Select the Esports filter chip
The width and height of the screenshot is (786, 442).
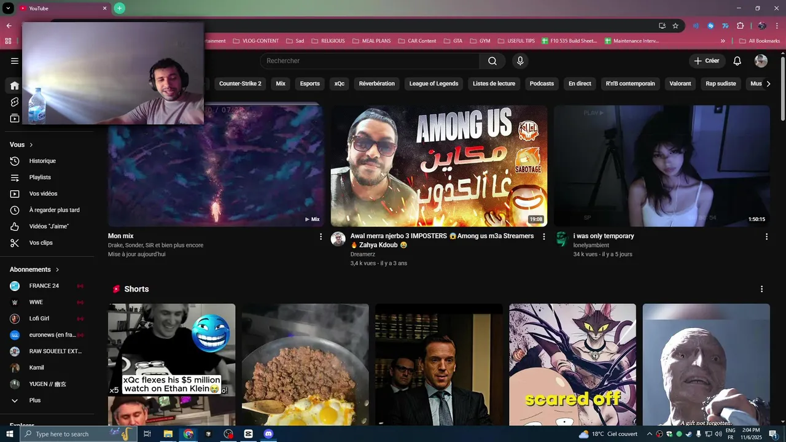(310, 83)
